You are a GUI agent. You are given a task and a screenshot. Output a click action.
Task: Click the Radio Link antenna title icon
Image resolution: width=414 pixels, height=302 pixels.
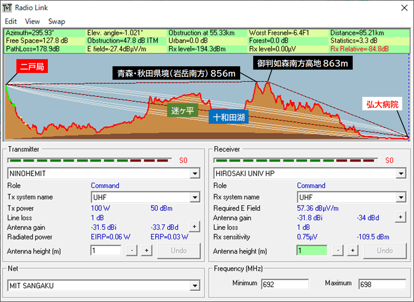(7, 8)
